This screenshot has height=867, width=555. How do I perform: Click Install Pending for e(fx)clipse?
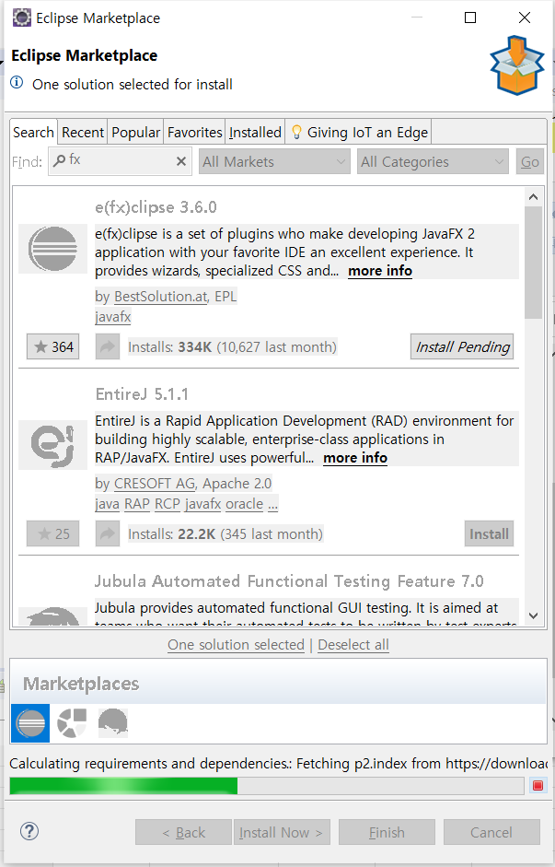click(x=462, y=346)
